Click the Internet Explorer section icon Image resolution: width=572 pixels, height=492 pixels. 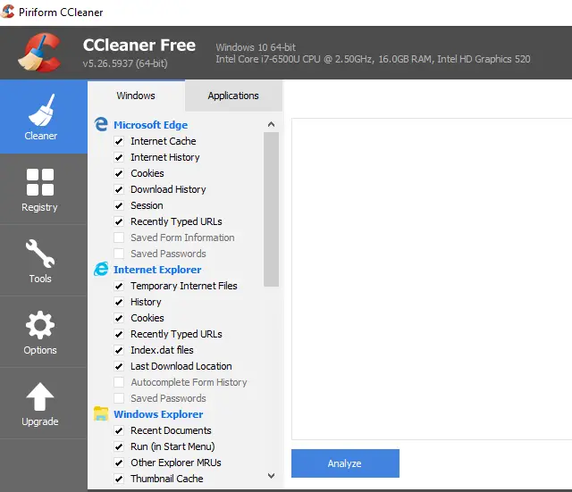click(101, 269)
